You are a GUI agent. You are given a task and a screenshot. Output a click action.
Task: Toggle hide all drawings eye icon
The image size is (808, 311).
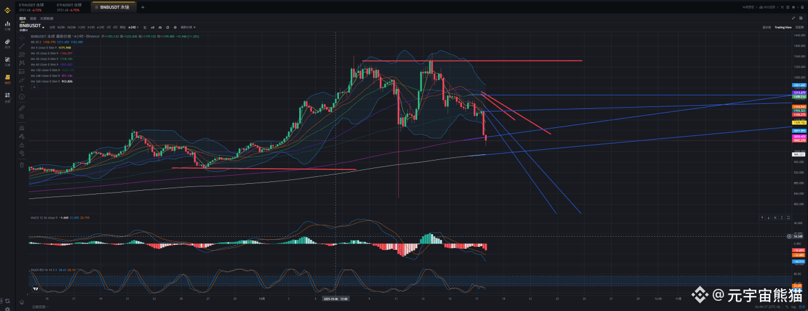(21, 154)
